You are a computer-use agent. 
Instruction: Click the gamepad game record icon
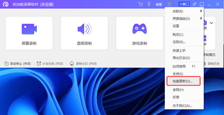click(x=140, y=29)
